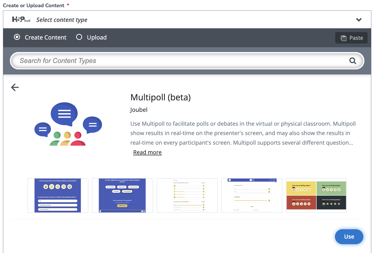
Task: Click the Create Content radio icon
Action: (17, 37)
